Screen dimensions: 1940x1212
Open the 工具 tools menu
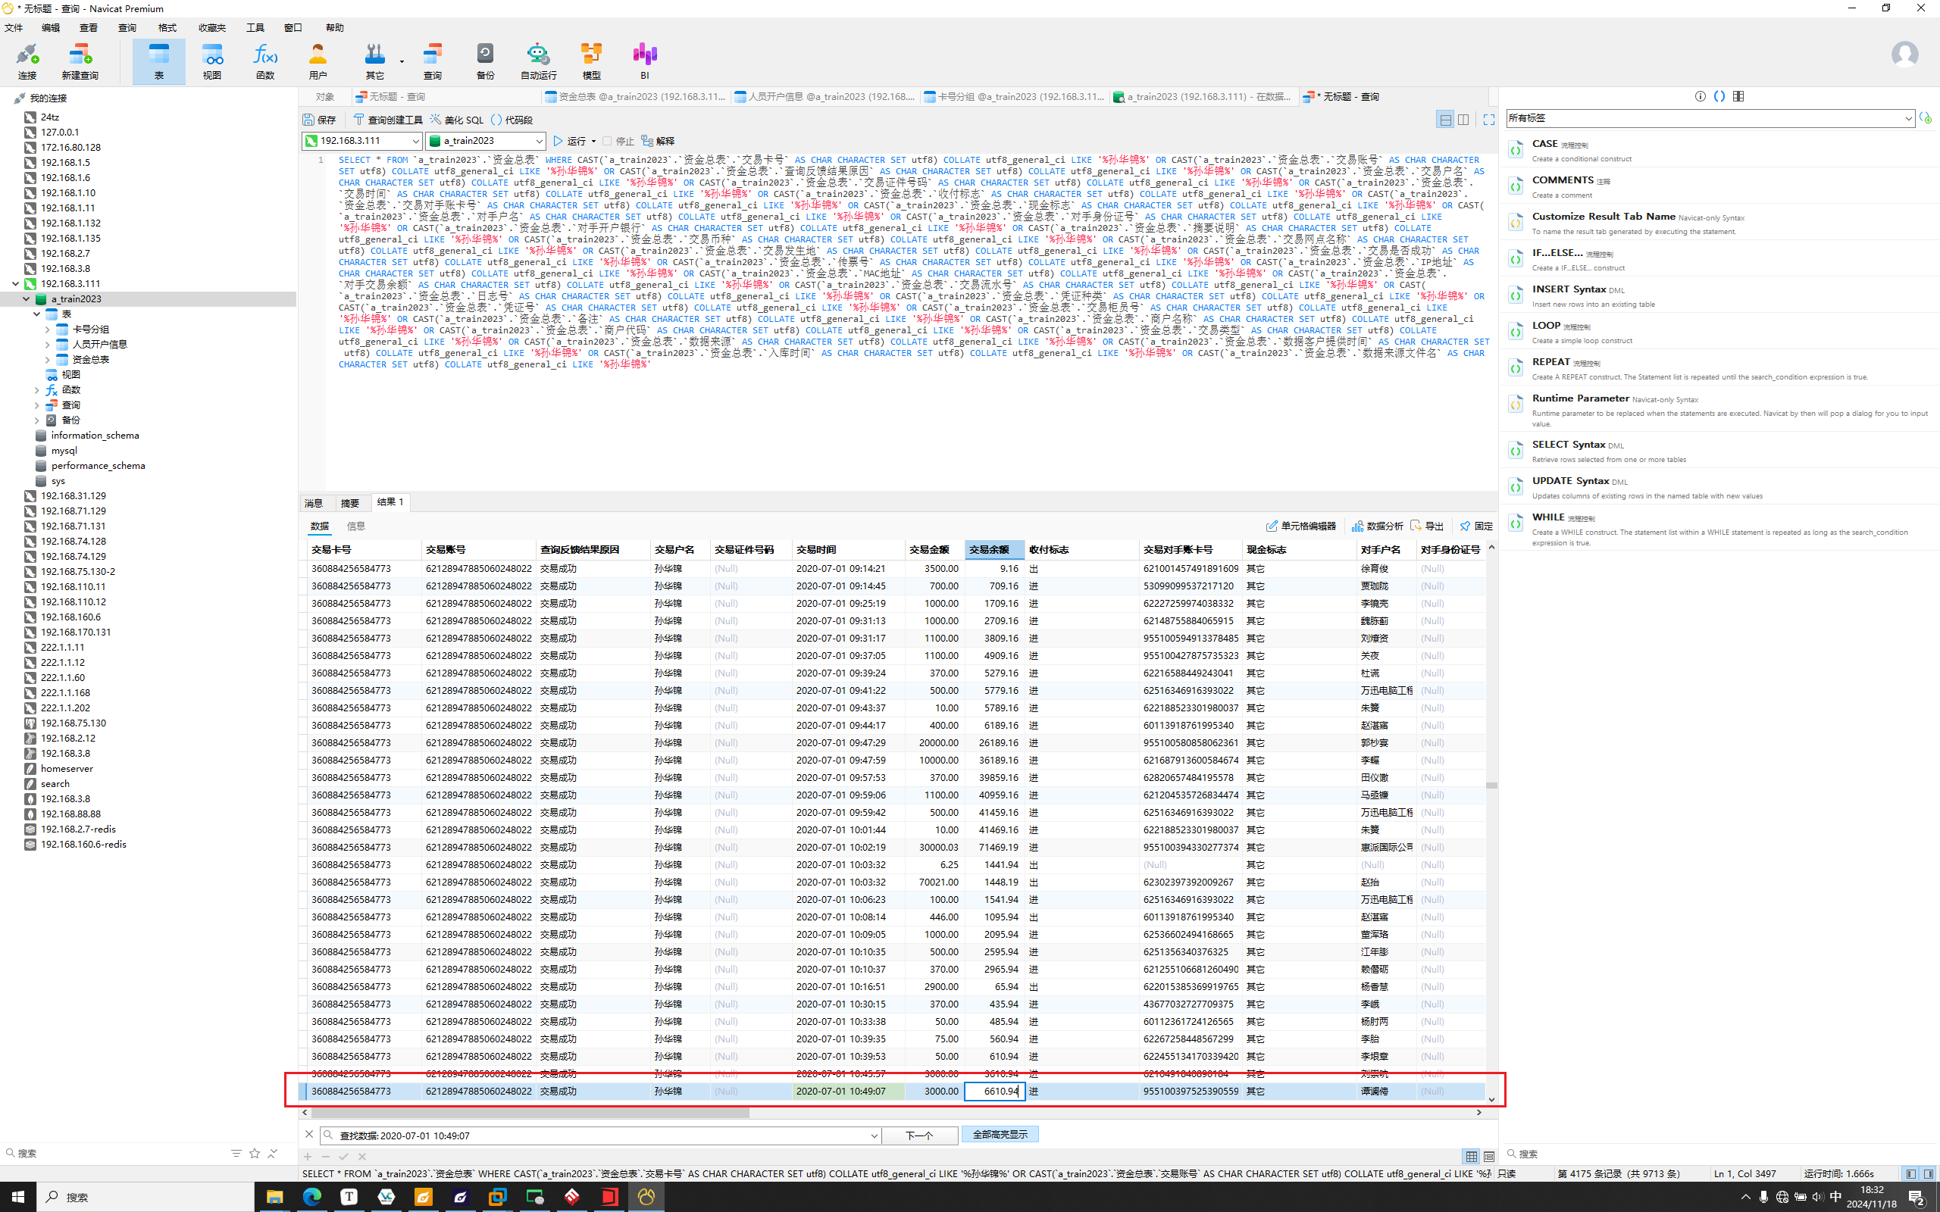tap(255, 28)
